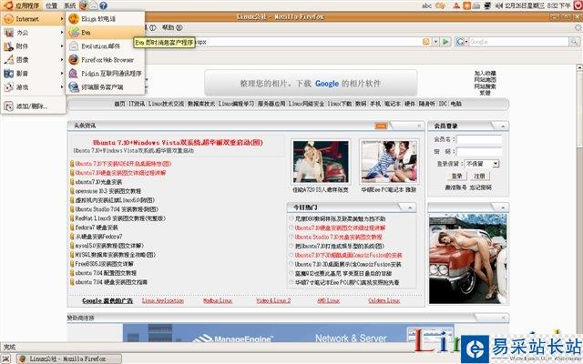Viewport: 583px width, 364px height.
Task: Open the Eee PC notebook photo thumbnail
Action: click(x=389, y=162)
